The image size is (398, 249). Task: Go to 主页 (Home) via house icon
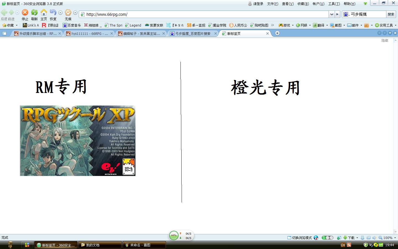pos(44,12)
